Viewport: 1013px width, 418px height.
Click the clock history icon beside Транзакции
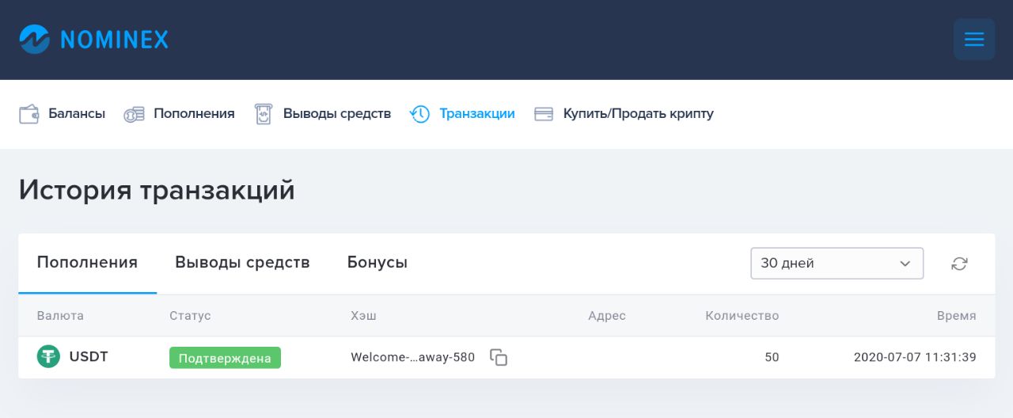point(419,114)
